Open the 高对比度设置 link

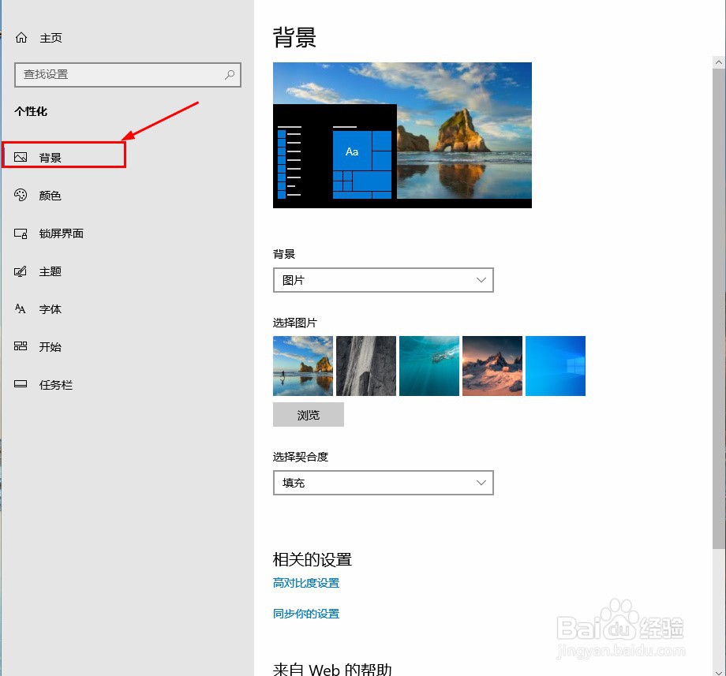tap(306, 583)
